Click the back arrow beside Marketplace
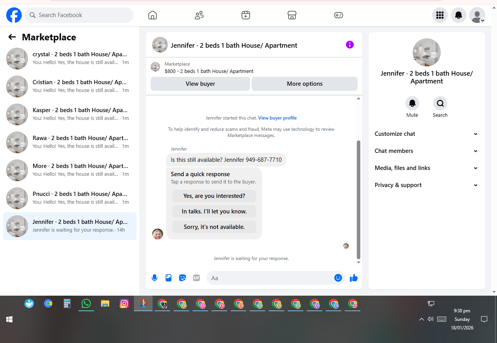Screen dimensions: 497x343 click(12, 37)
